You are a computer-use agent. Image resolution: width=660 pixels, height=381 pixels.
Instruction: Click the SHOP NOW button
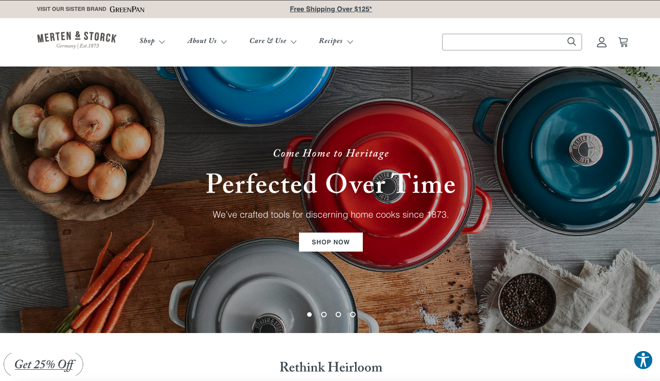(331, 242)
